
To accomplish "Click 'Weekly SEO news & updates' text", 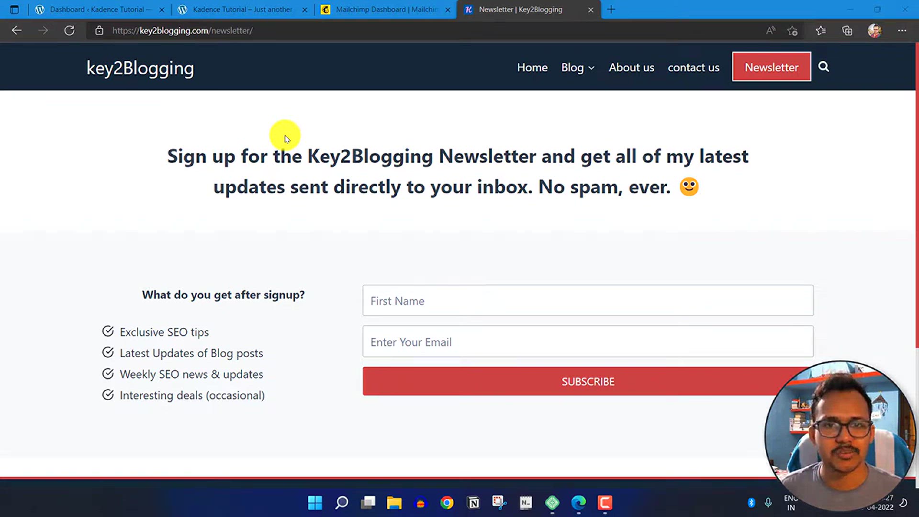I will click(191, 374).
